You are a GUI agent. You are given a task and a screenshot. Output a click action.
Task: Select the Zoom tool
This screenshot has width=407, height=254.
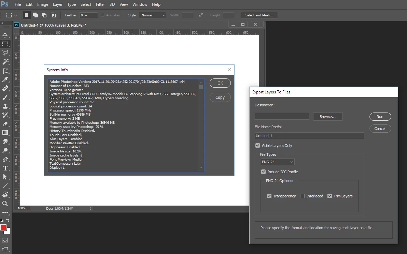point(5,204)
